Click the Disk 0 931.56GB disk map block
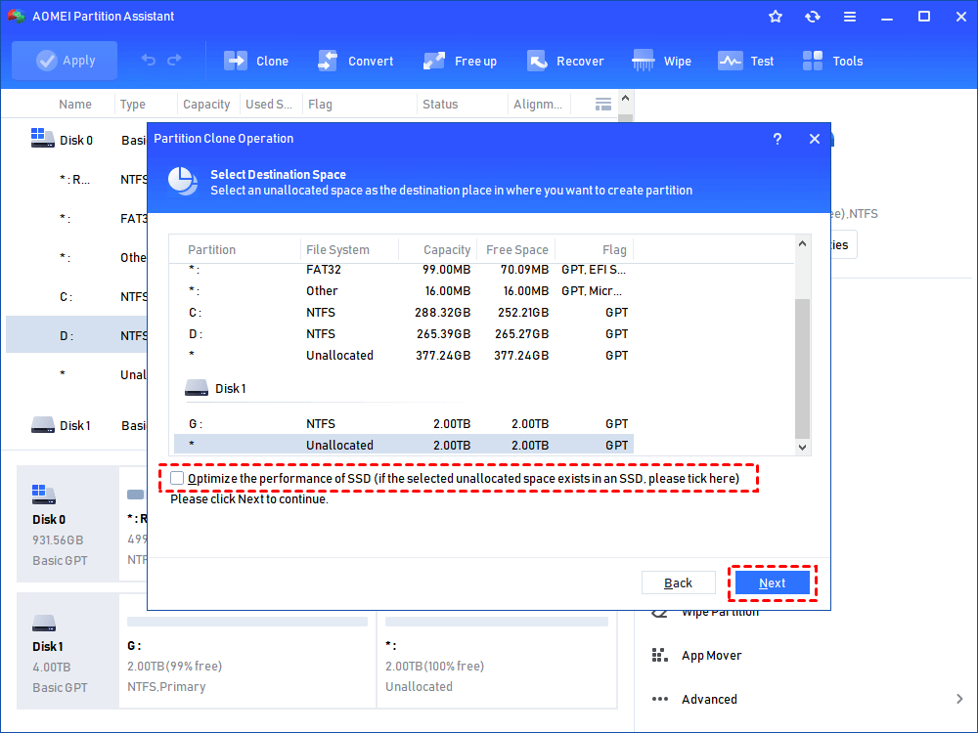Image resolution: width=978 pixels, height=733 pixels. [x=68, y=524]
